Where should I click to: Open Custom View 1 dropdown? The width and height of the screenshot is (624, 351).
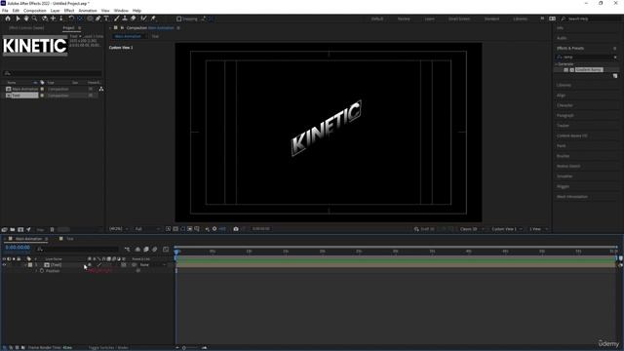tap(506, 229)
